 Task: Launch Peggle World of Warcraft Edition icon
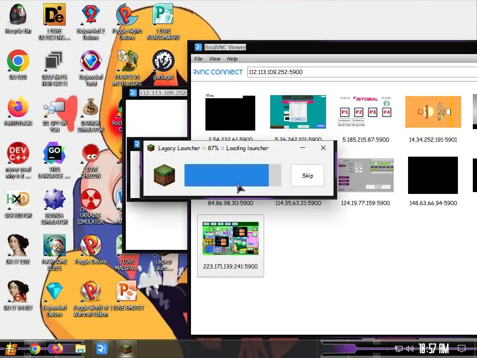coord(90,298)
